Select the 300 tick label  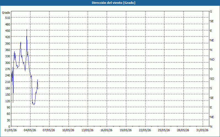click(8, 63)
